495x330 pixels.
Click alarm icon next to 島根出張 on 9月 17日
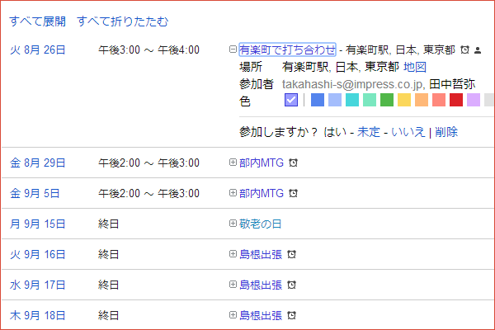click(292, 285)
